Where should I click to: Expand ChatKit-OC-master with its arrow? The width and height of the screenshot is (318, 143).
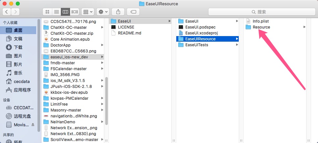click(102, 27)
